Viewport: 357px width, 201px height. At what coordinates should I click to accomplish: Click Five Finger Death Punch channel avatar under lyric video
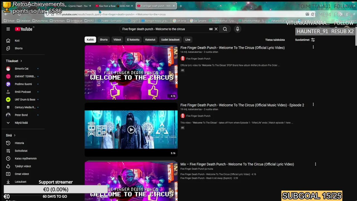tap(183, 59)
